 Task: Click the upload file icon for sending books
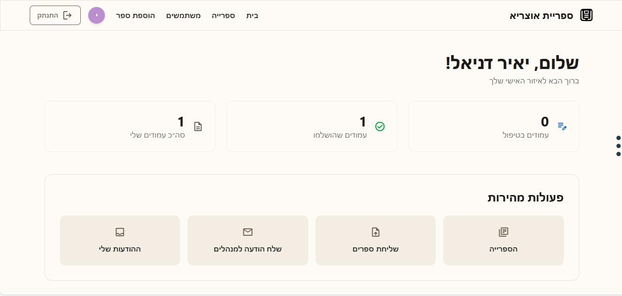click(376, 232)
